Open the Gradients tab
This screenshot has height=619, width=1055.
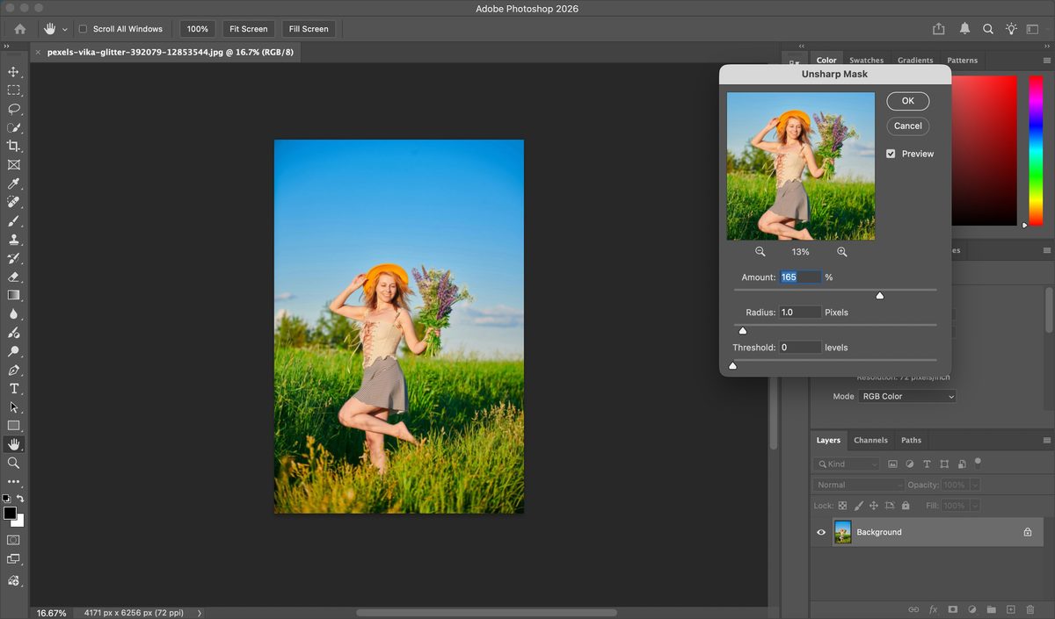click(x=915, y=61)
